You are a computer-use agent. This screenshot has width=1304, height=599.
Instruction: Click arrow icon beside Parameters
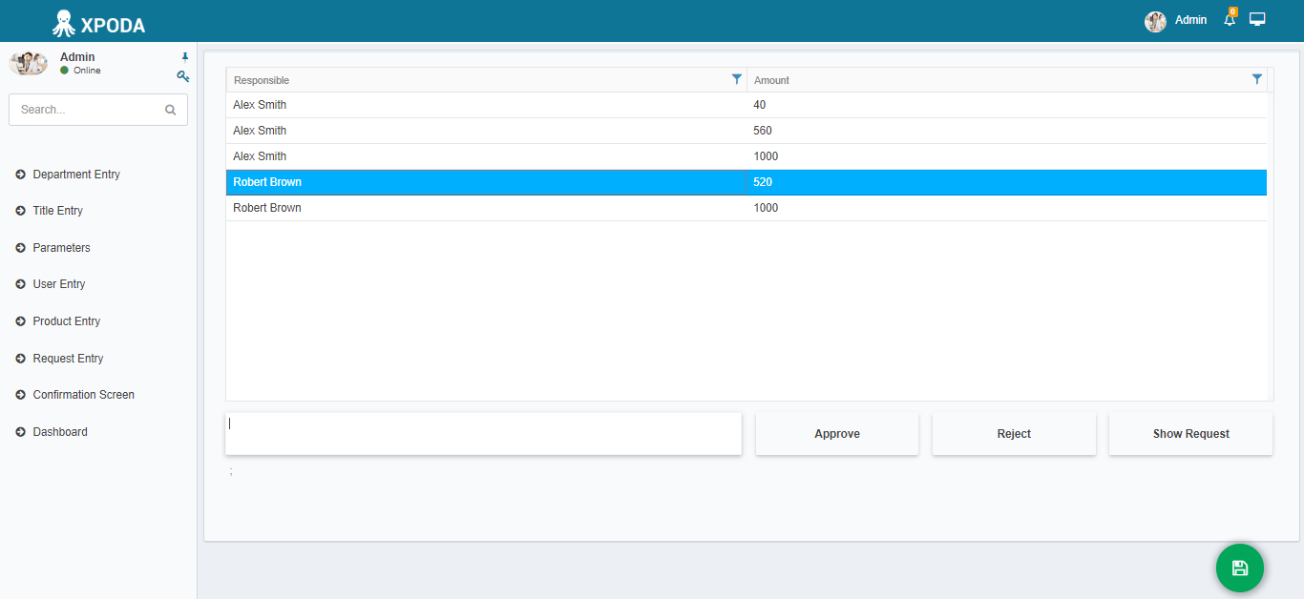point(21,248)
